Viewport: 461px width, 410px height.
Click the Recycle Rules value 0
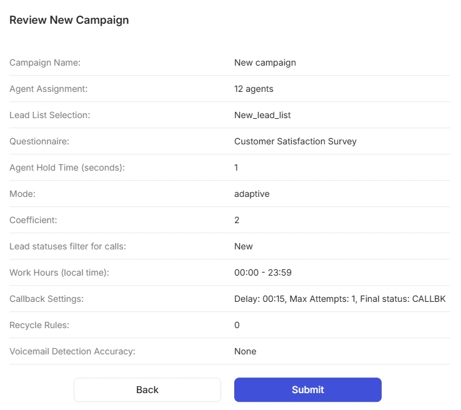(237, 325)
